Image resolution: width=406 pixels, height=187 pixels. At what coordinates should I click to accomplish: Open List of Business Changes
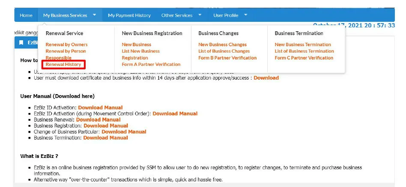[224, 51]
